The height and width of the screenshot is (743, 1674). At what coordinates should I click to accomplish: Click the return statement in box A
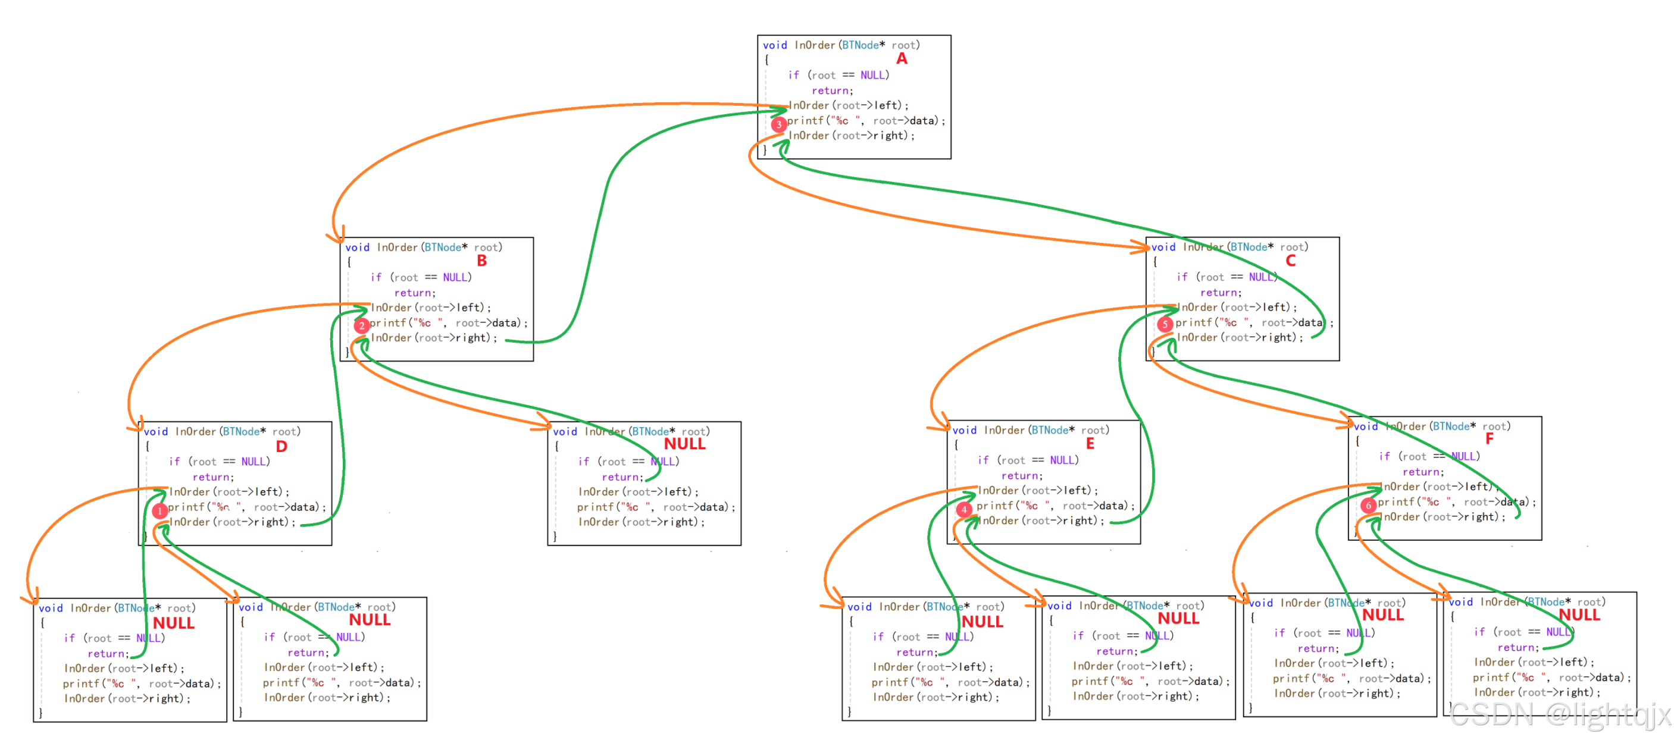click(832, 91)
